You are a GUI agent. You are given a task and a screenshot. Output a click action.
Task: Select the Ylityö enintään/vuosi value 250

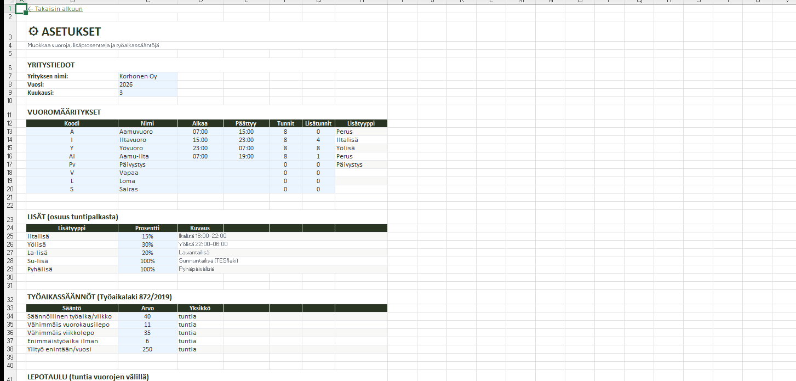[x=147, y=349]
